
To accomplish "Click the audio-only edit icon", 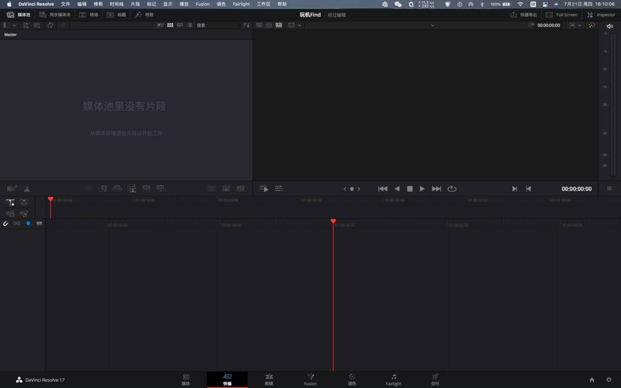I will pyautogui.click(x=24, y=214).
